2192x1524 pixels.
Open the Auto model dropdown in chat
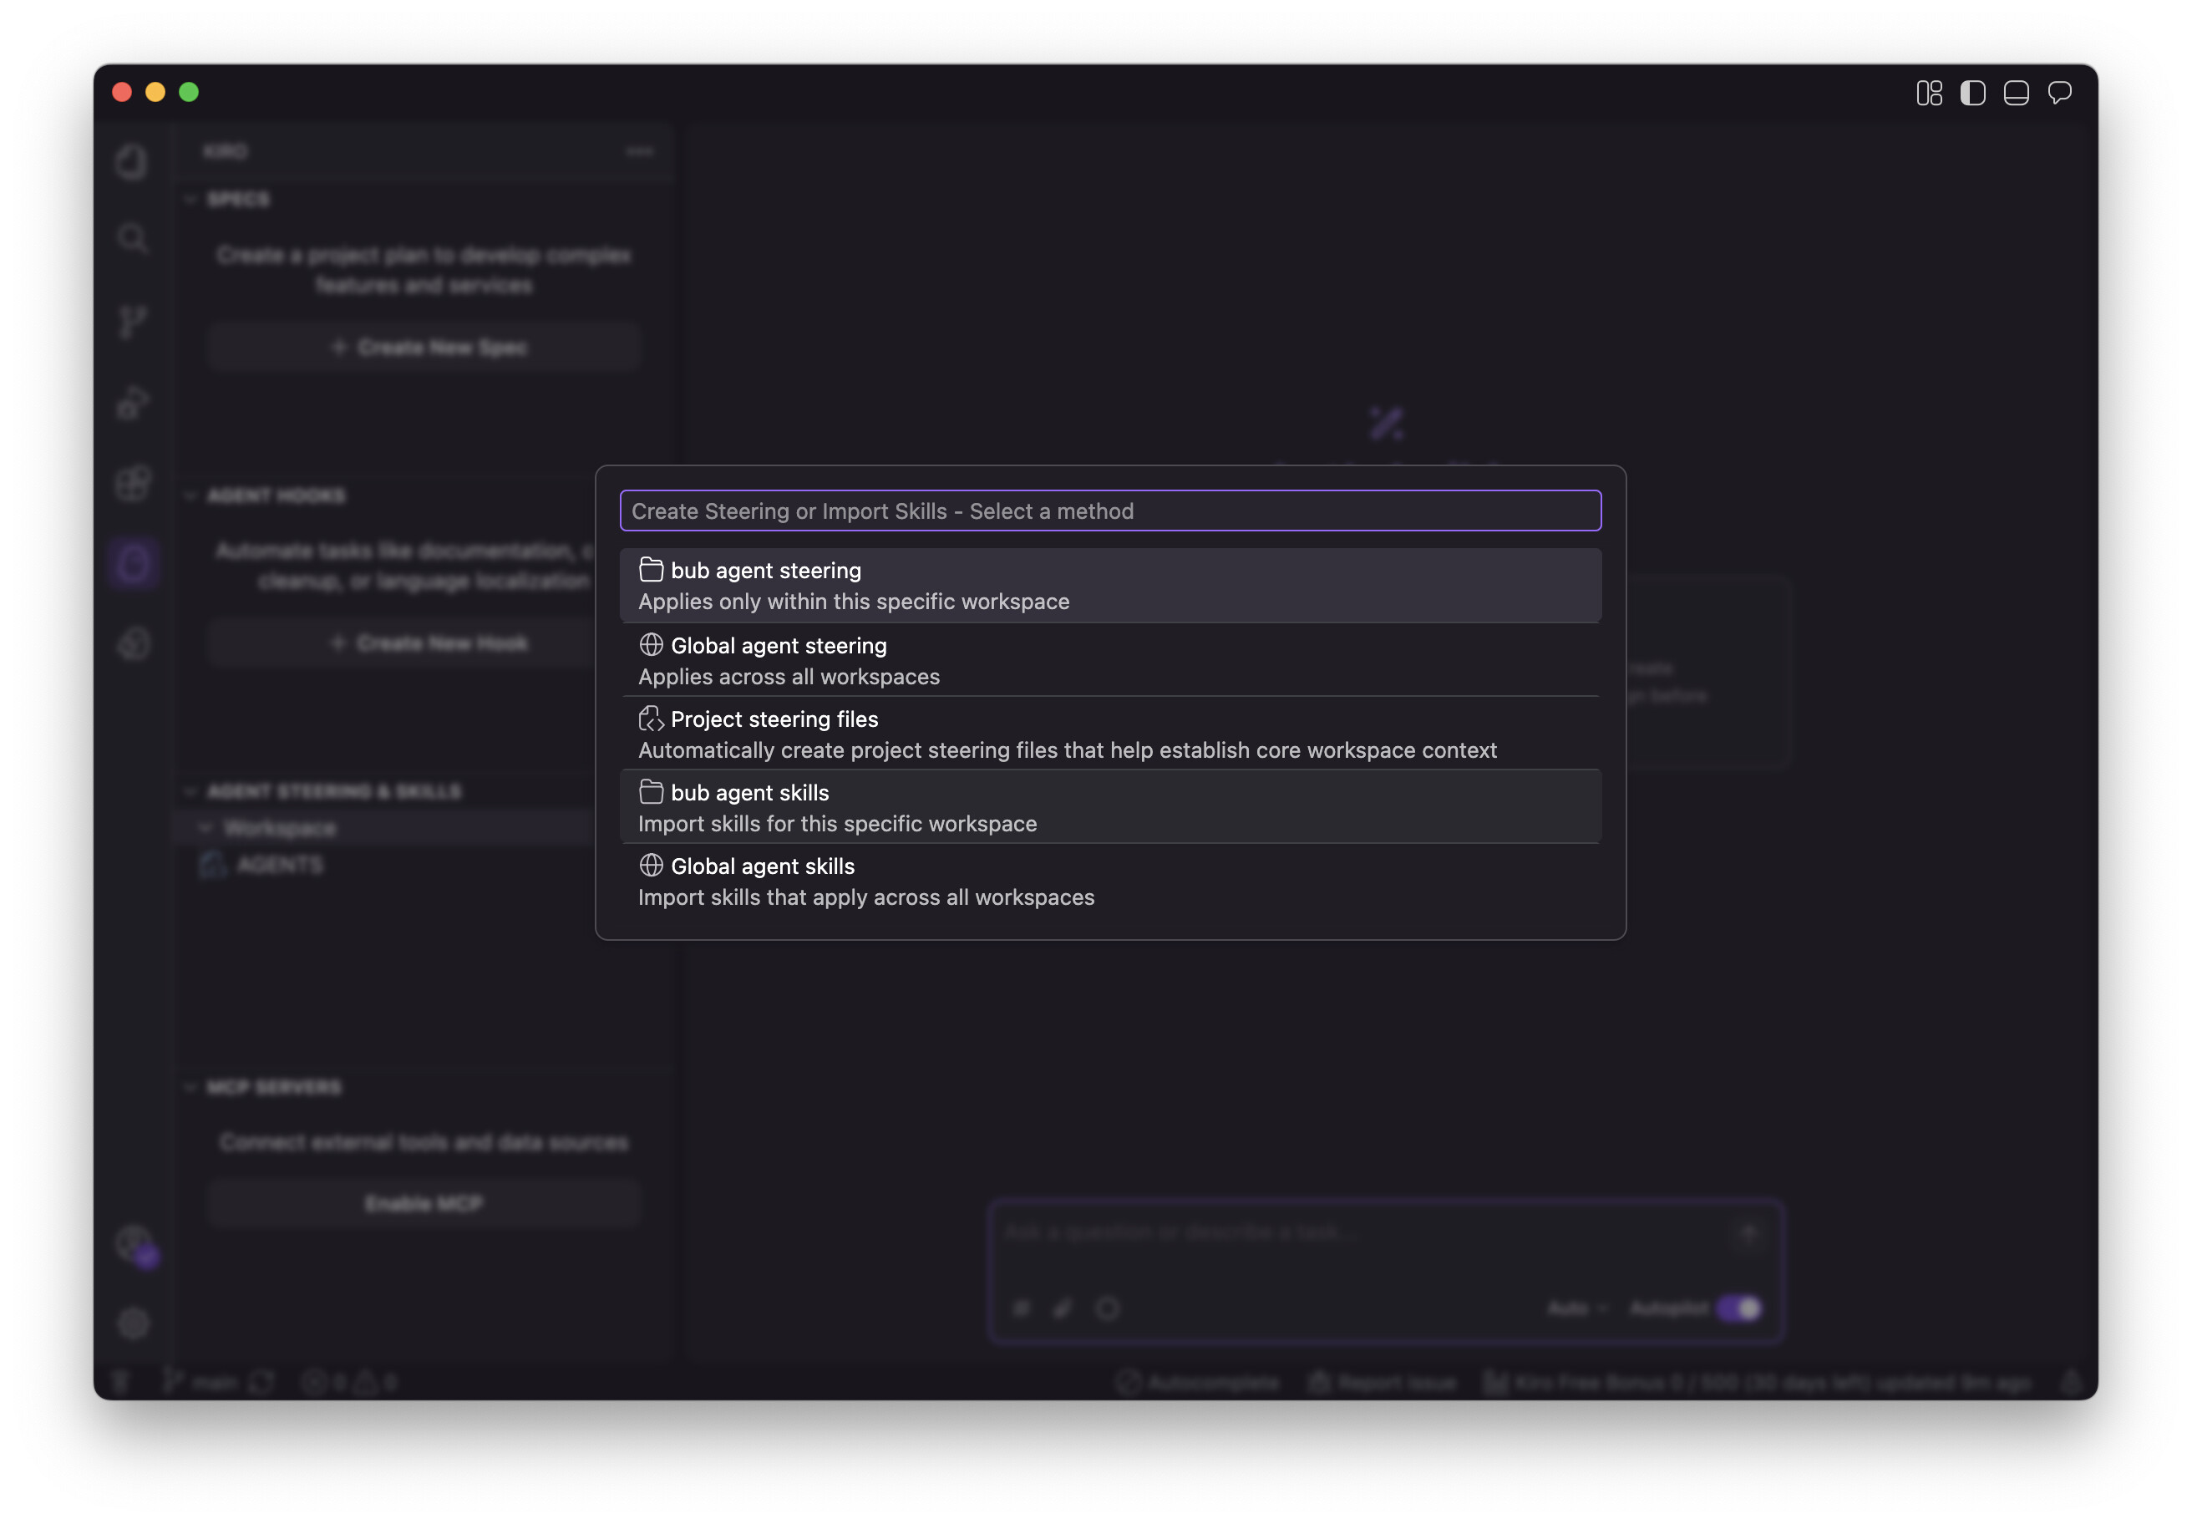click(1576, 1308)
